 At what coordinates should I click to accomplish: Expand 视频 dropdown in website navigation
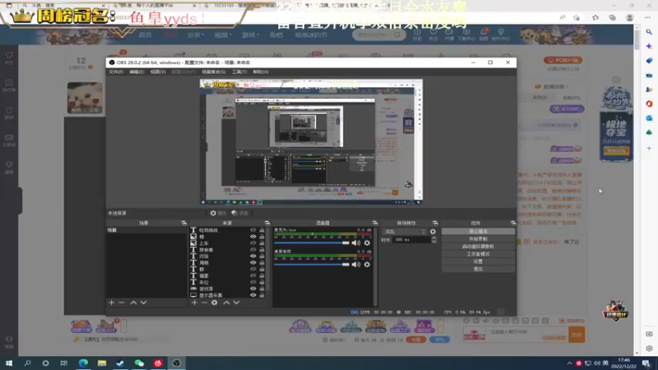[223, 35]
